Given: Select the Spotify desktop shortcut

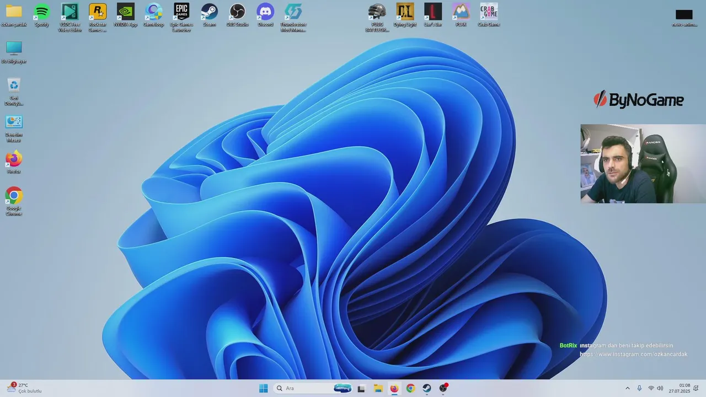Looking at the screenshot, I should tap(42, 15).
